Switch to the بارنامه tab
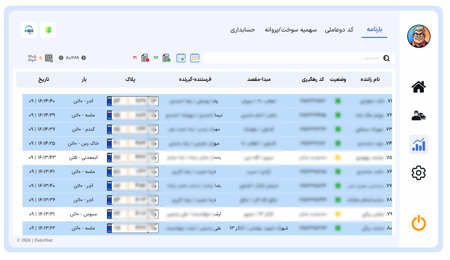Image resolution: width=450 pixels, height=260 pixels. click(x=374, y=30)
